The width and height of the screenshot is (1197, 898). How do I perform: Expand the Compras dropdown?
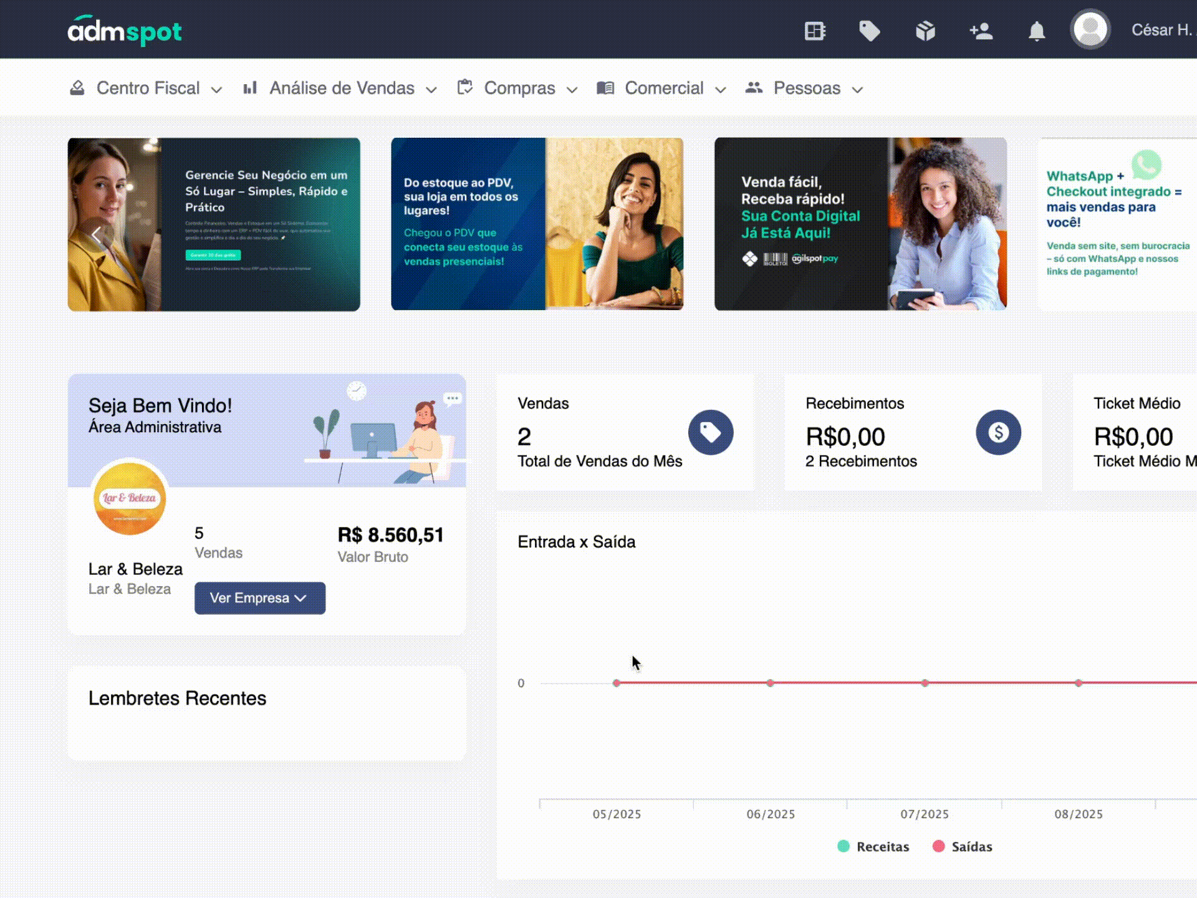[519, 89]
